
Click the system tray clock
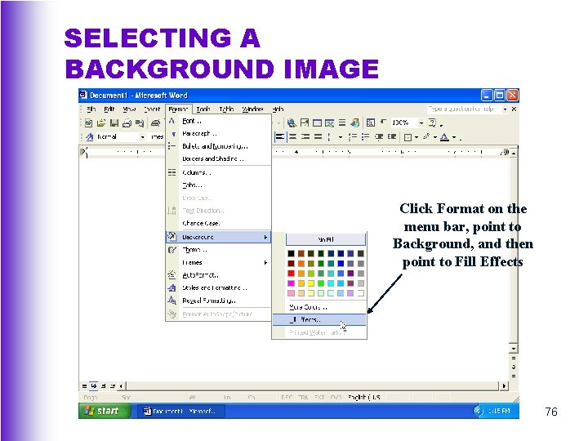[x=499, y=411]
